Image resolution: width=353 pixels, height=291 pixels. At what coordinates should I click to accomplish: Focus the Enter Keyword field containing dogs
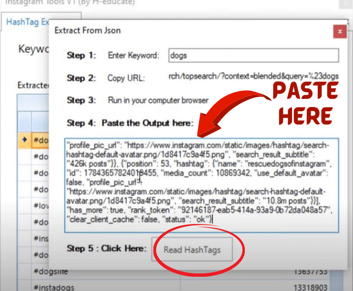pos(253,55)
